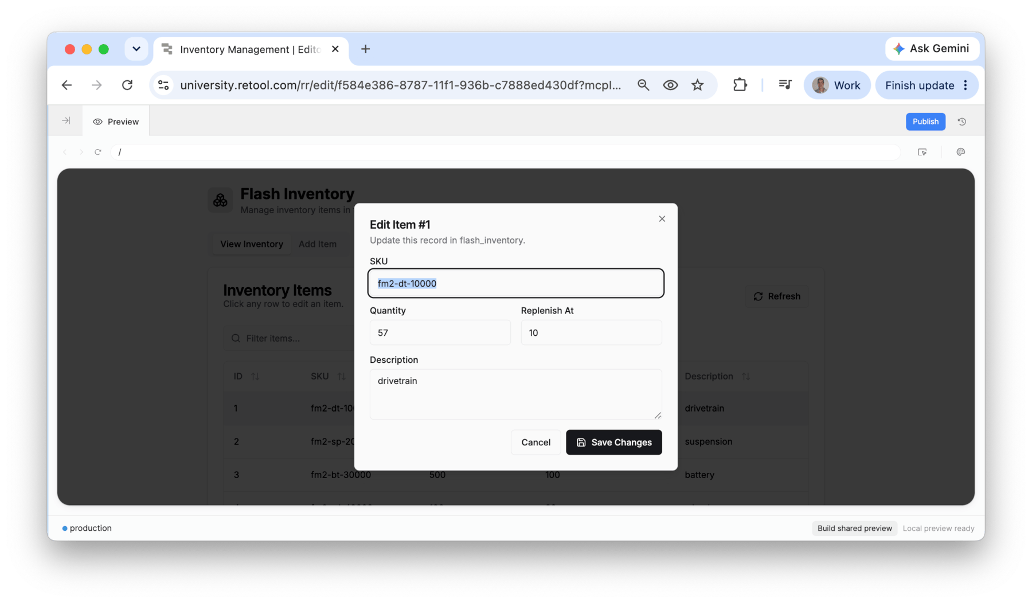
Task: Collapse sidebar arrow icon beside Preview
Action: 66,121
